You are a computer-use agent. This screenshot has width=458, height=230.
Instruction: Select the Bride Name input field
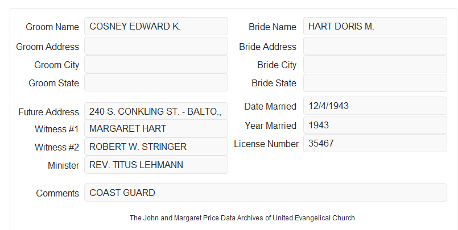pos(375,26)
